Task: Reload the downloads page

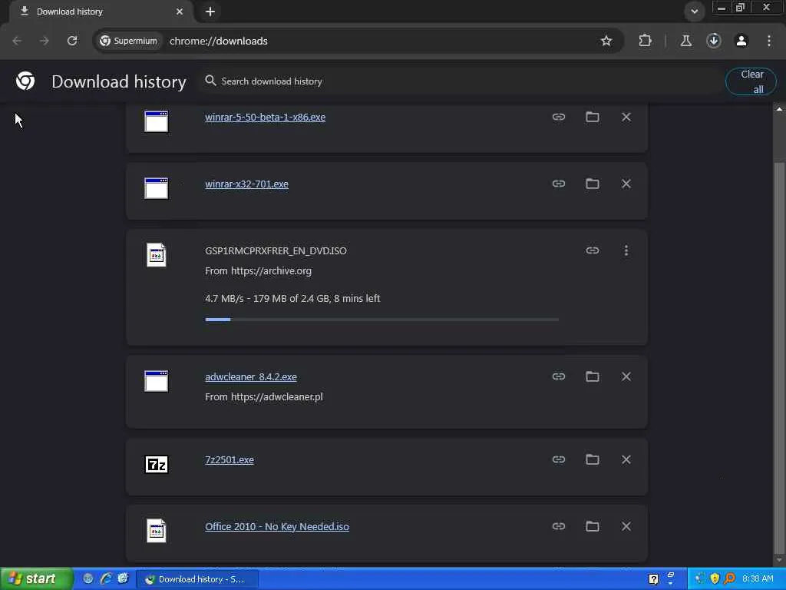Action: click(72, 41)
